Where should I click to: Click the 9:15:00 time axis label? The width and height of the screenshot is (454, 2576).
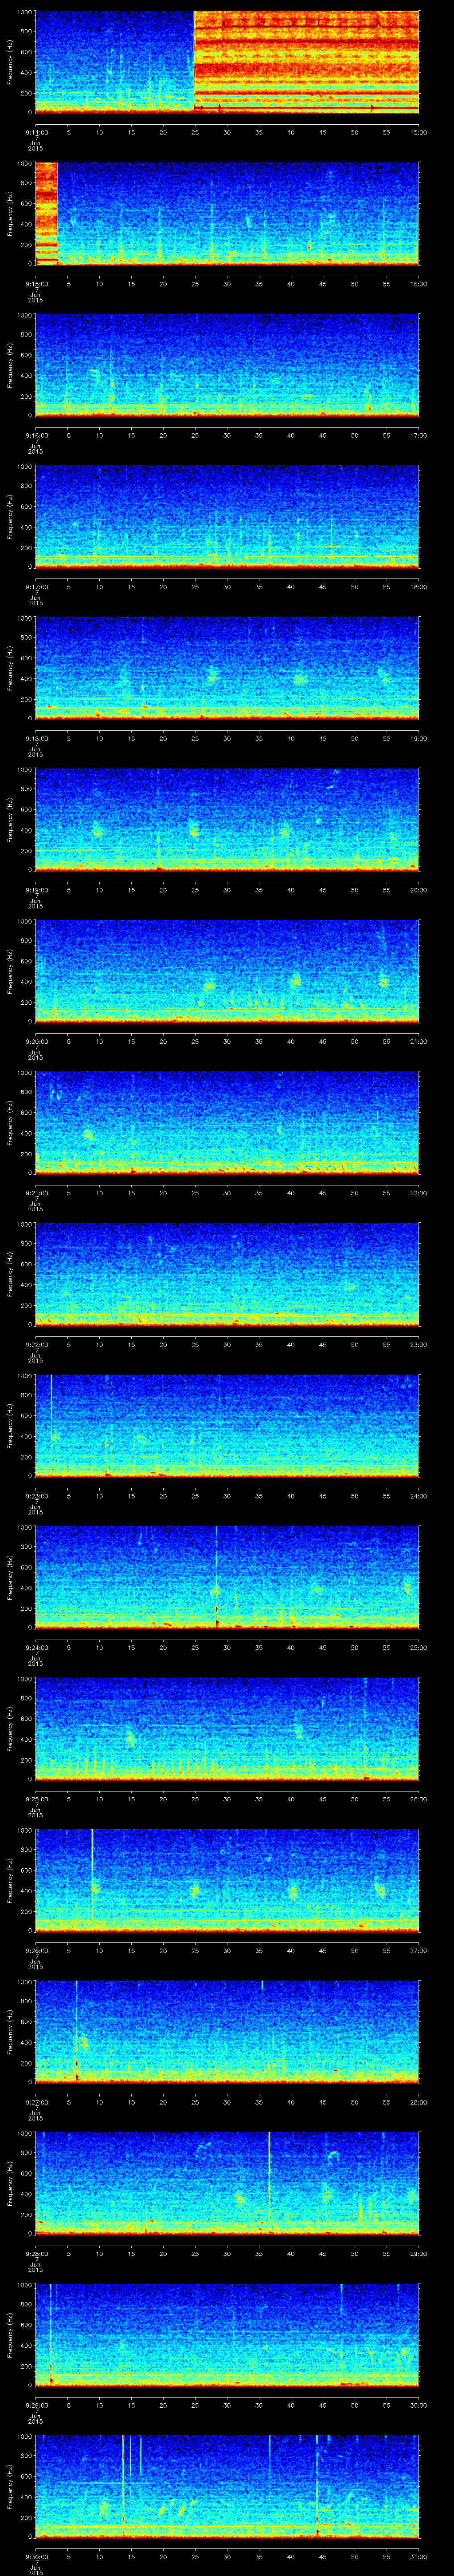(36, 284)
